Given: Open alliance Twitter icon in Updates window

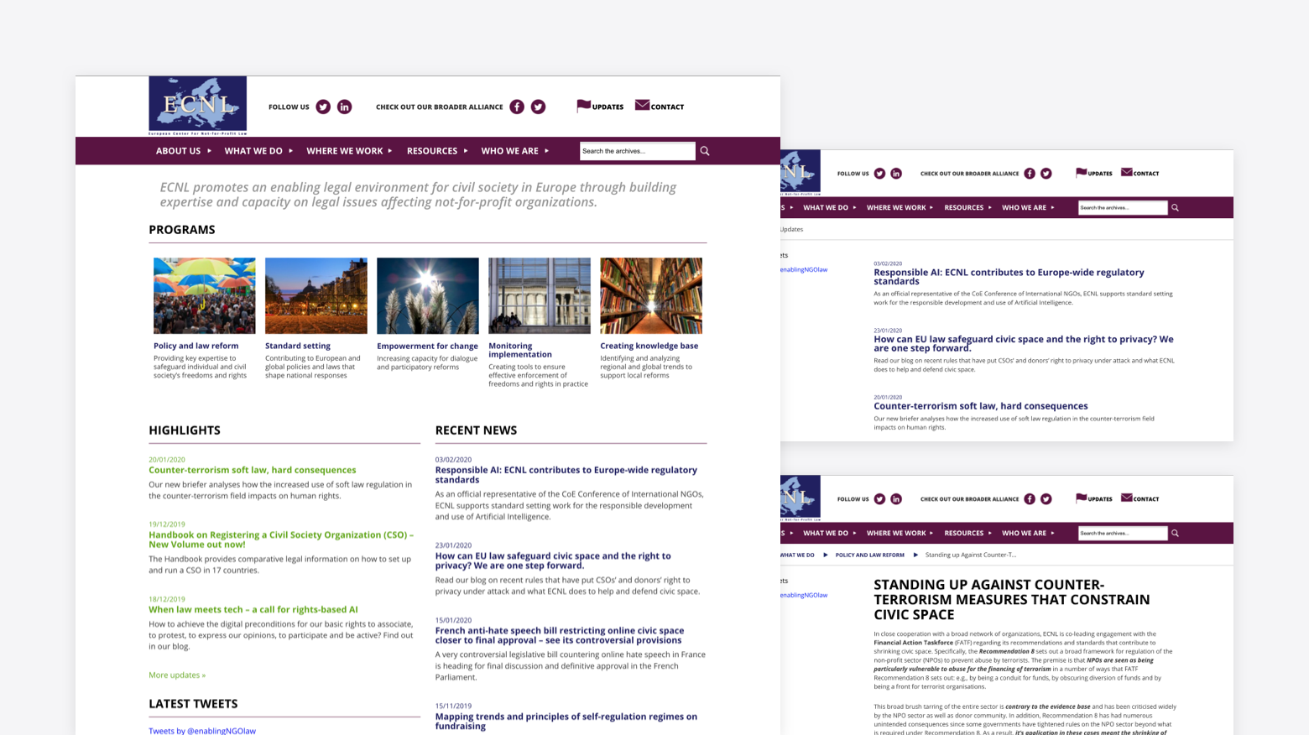Looking at the screenshot, I should pyautogui.click(x=1046, y=174).
